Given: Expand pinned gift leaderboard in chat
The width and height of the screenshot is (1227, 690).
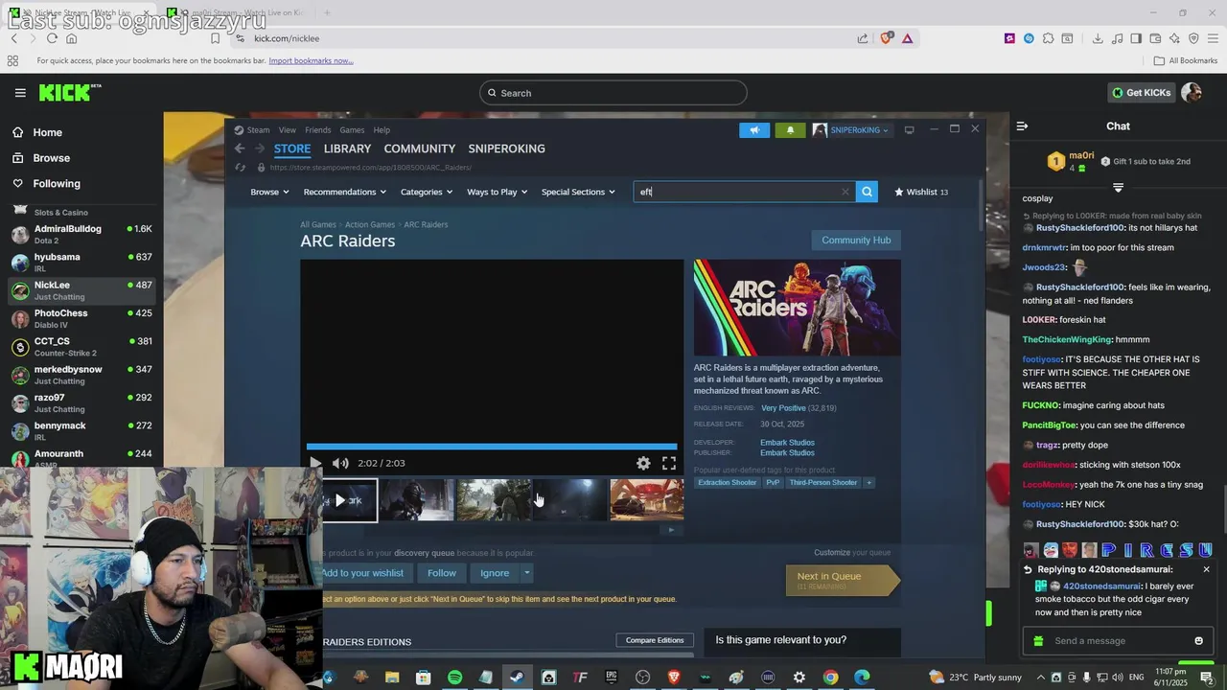Looking at the screenshot, I should point(1118,188).
